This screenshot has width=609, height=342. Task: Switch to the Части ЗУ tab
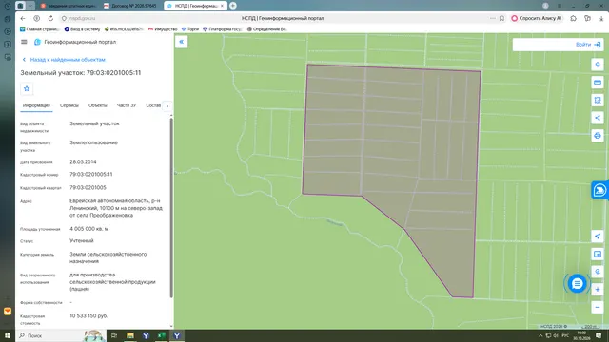(x=127, y=105)
